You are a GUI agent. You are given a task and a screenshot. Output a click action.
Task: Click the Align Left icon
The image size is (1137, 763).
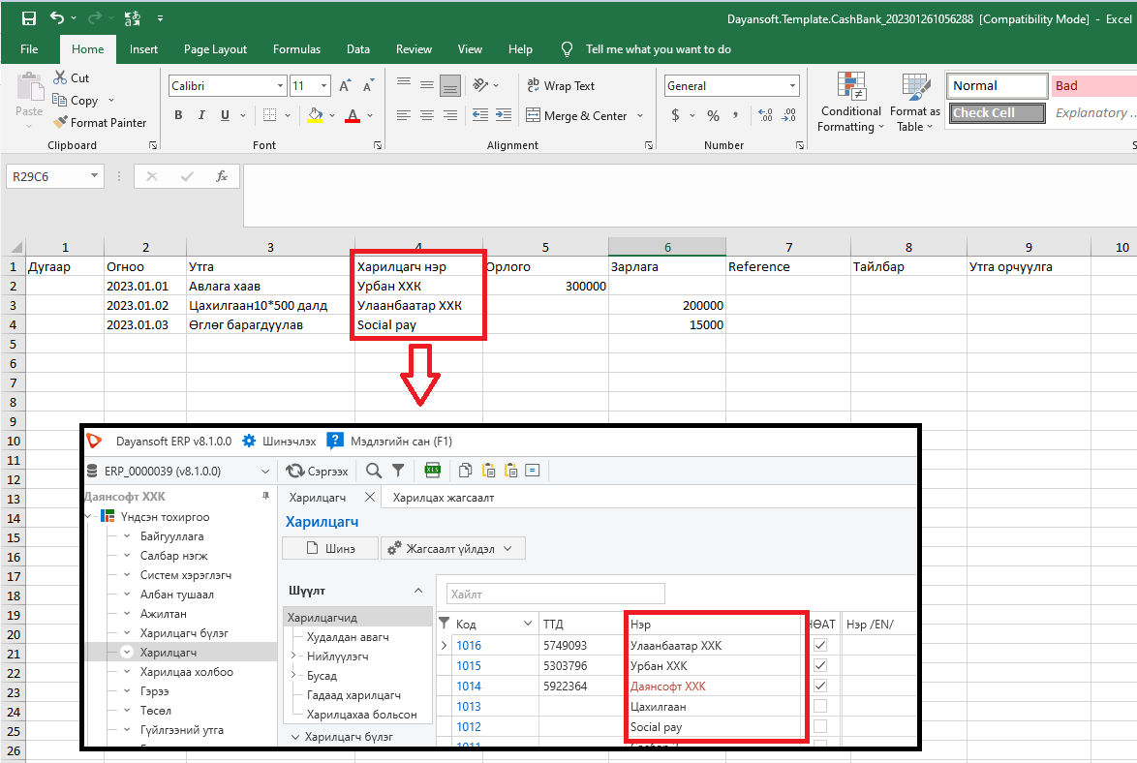[x=404, y=115]
